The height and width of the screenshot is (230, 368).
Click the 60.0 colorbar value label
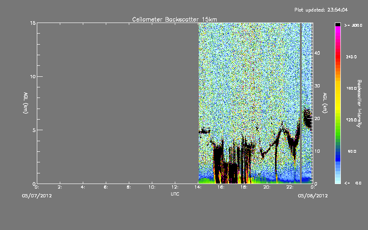(352, 151)
